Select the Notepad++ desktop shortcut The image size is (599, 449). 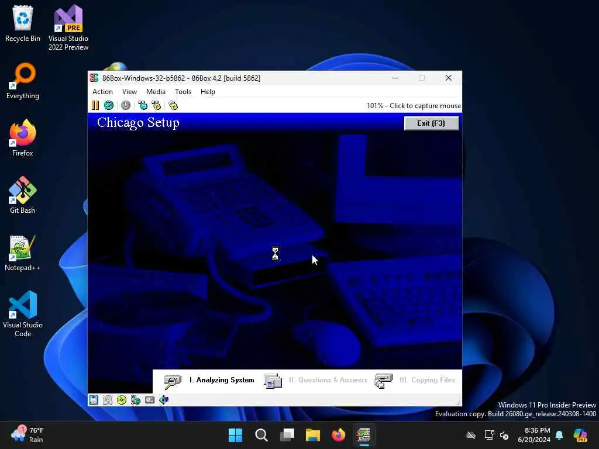tap(23, 253)
